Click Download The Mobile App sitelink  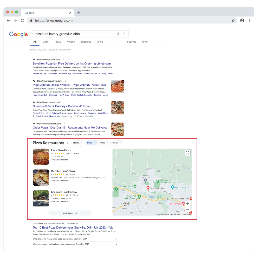point(60,74)
